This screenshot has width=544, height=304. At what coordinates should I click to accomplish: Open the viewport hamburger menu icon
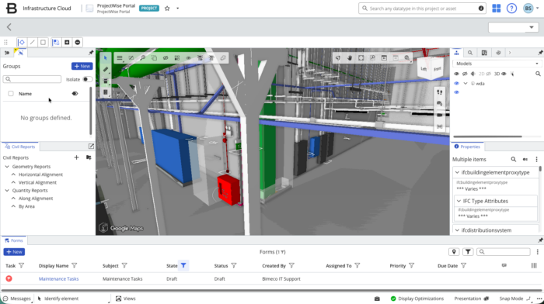click(120, 58)
